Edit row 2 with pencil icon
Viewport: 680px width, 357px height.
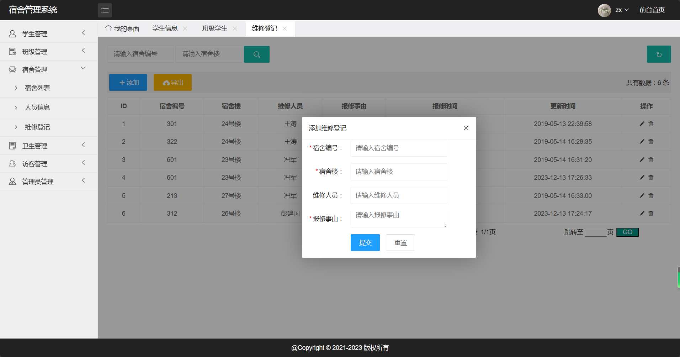pyautogui.click(x=642, y=142)
